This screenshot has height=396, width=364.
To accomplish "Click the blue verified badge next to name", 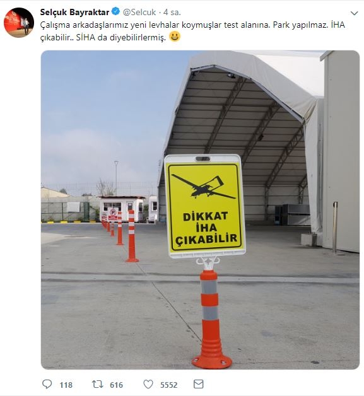I will pos(115,11).
